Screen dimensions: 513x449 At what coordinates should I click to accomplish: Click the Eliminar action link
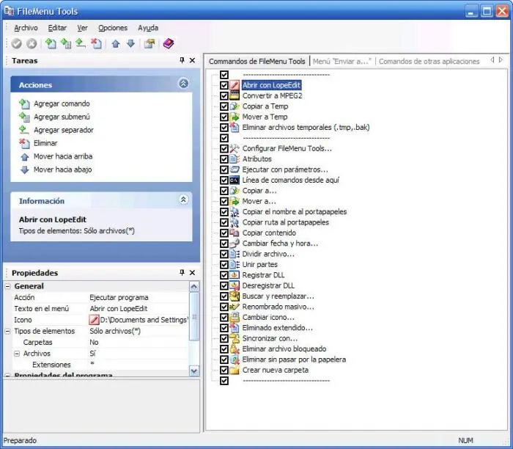(45, 143)
